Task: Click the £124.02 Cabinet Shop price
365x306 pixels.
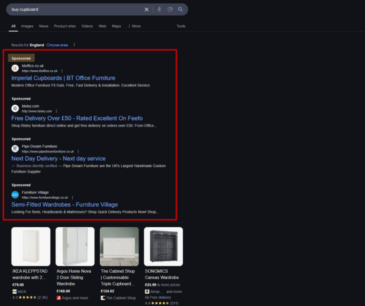Action: point(107,291)
